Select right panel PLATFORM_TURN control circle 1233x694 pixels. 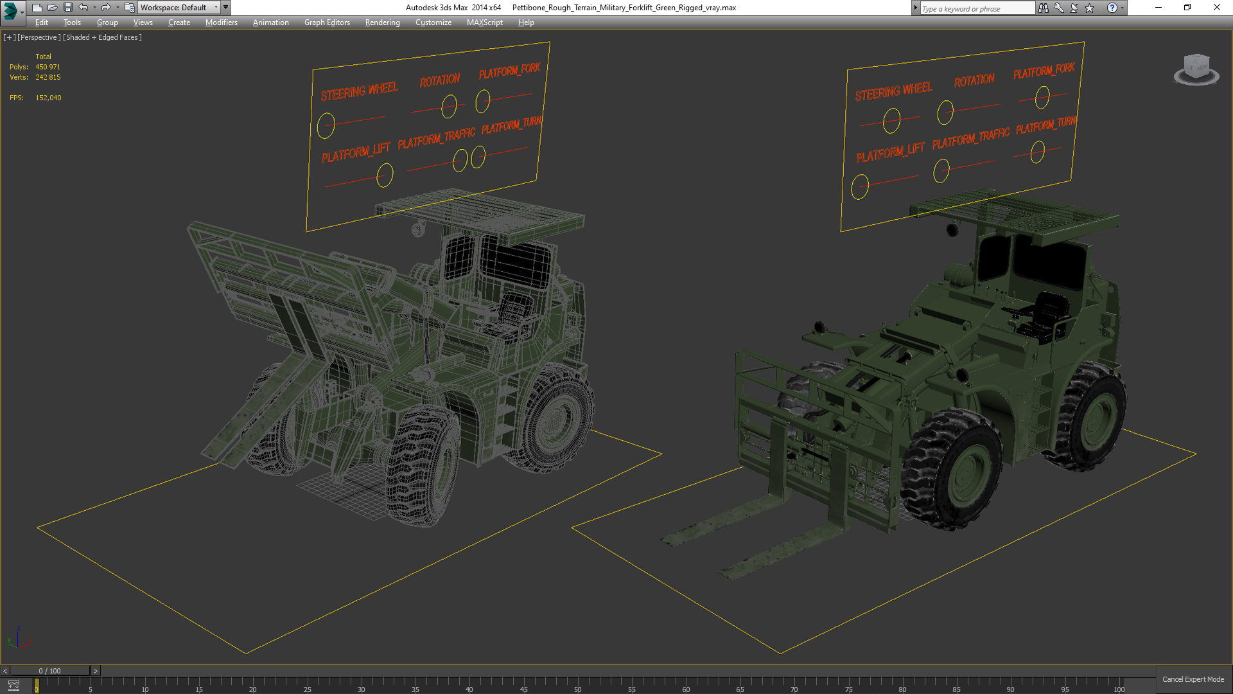pyautogui.click(x=1038, y=152)
